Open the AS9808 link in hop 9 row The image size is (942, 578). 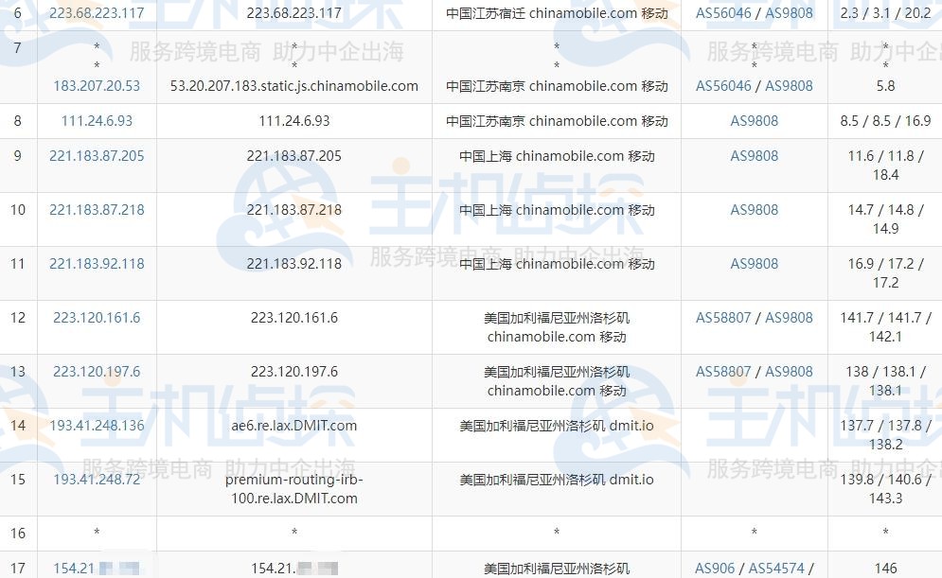click(754, 156)
